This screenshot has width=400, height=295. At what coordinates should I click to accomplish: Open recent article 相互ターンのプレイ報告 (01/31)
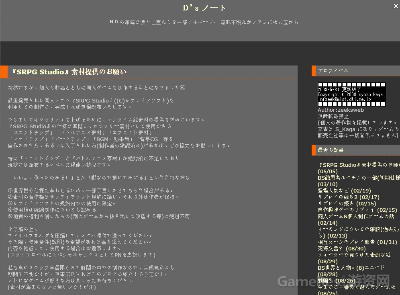(x=357, y=242)
